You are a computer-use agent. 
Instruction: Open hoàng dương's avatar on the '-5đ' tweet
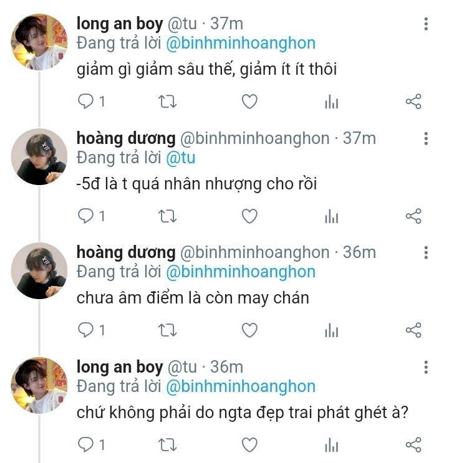point(39,157)
